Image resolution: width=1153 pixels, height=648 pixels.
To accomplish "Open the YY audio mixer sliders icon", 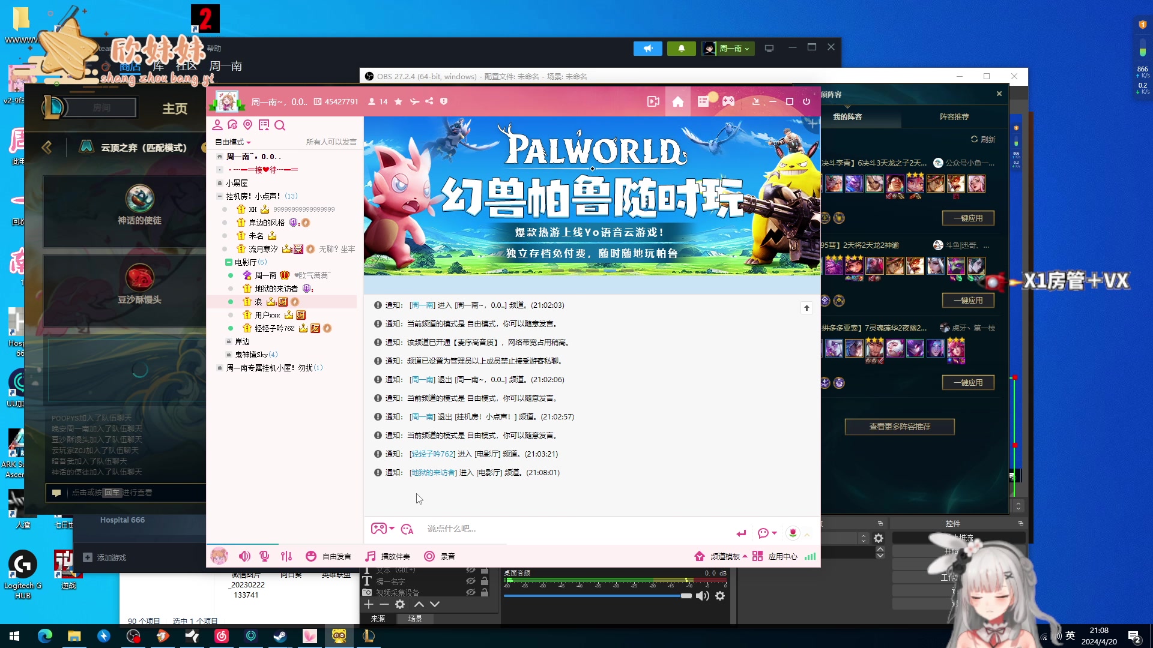I will tap(286, 556).
